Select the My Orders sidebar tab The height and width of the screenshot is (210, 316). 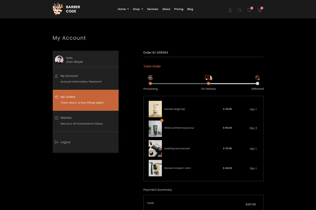coord(86,100)
